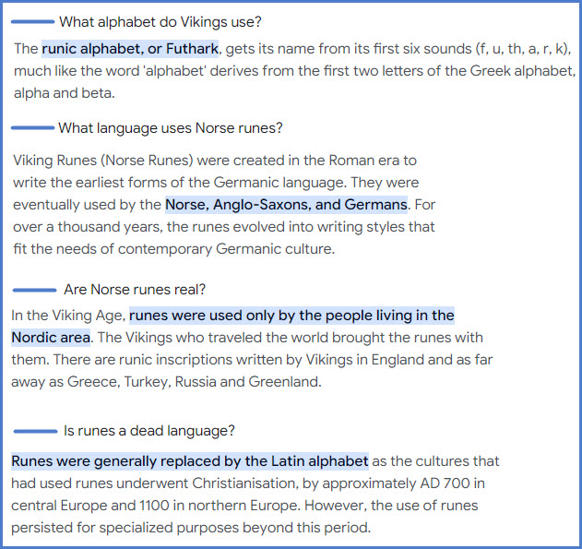Image resolution: width=582 pixels, height=549 pixels.
Task: Click the "alpha and beta." text
Action: point(65,92)
